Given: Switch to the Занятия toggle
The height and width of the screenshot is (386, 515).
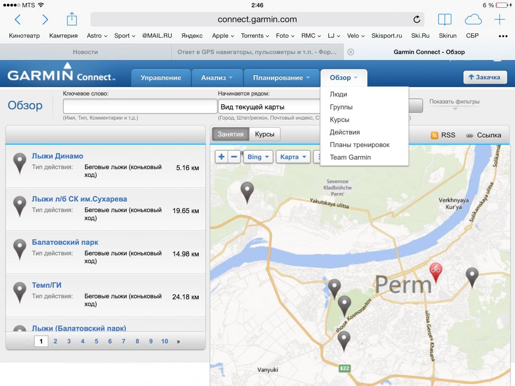Looking at the screenshot, I should [230, 134].
